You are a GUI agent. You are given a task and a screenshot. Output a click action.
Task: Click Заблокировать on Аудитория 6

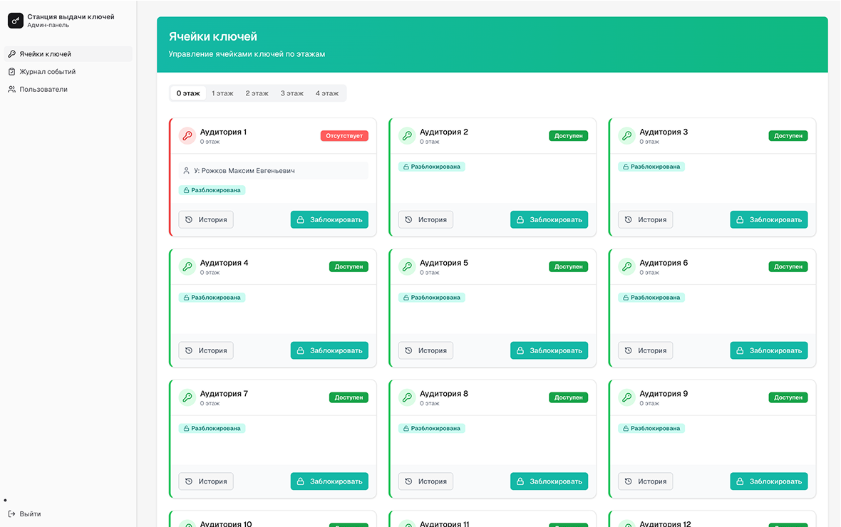point(768,350)
